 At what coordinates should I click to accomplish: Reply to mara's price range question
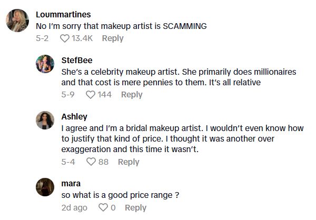tap(135, 208)
